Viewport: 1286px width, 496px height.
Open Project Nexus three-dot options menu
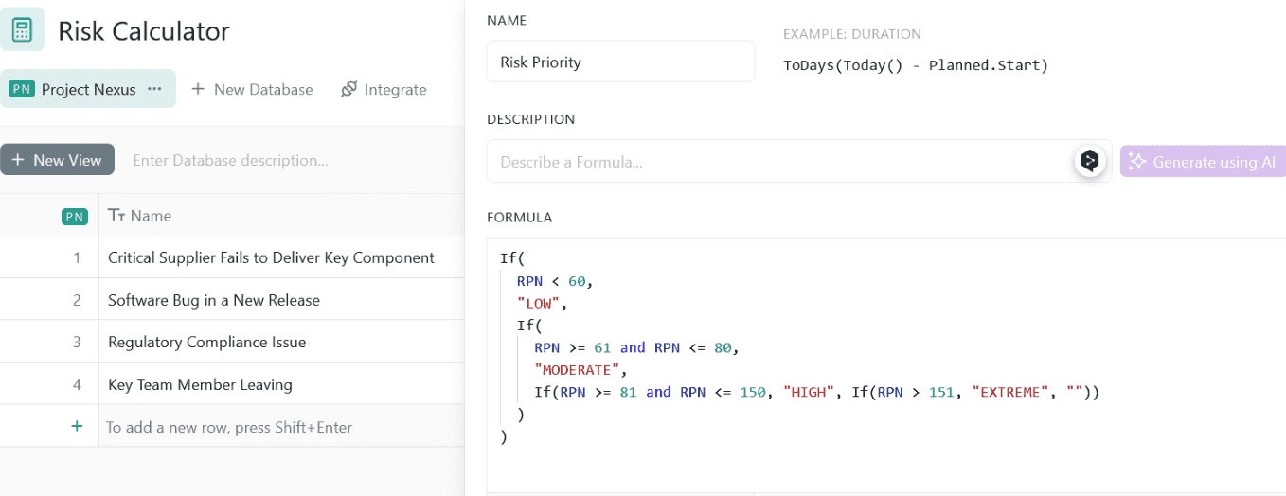tap(154, 89)
